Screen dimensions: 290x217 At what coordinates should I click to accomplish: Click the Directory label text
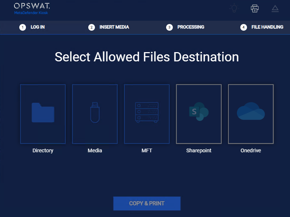tap(43, 150)
